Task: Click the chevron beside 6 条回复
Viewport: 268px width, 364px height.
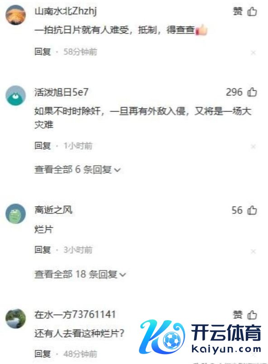Action: (x=118, y=170)
